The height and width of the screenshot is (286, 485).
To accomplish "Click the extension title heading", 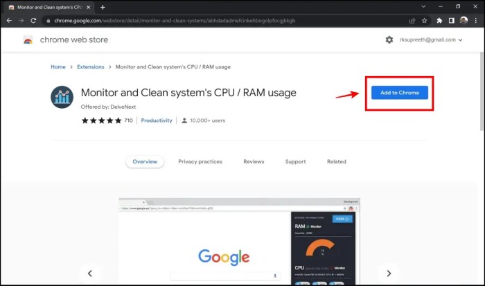I will click(x=188, y=93).
